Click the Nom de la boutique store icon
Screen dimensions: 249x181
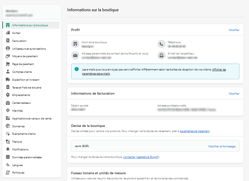(x=75, y=44)
